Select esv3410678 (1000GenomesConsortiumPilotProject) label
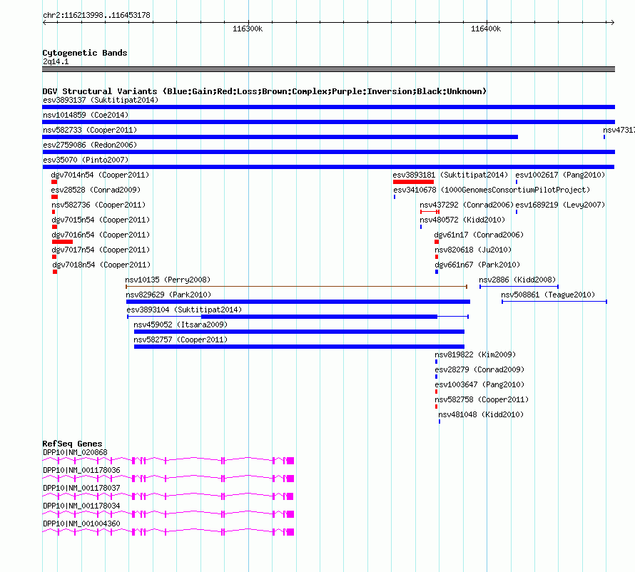635x572 pixels. (492, 190)
